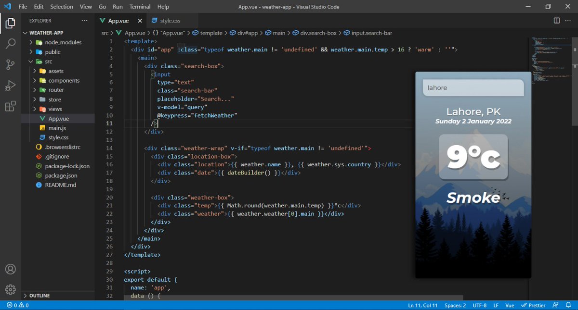Click the errors and warnings status indicator
578x310 pixels.
coord(18,305)
